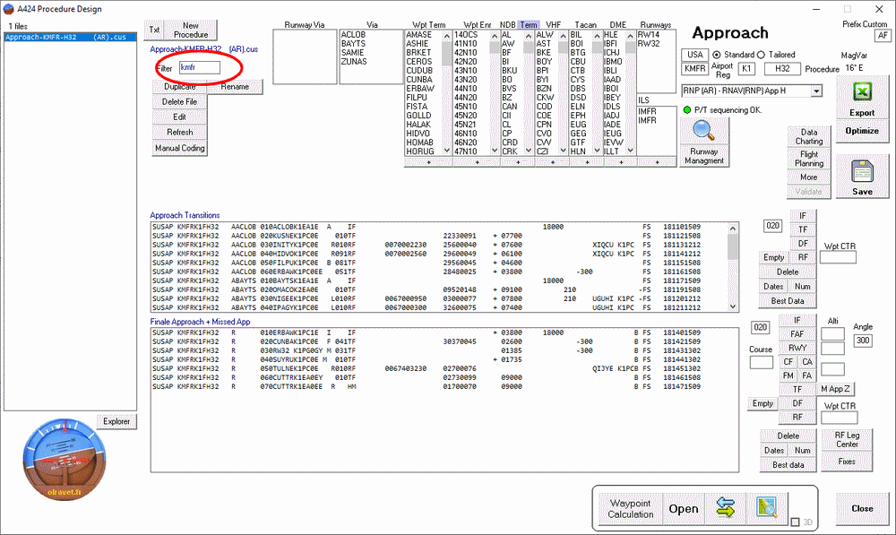Click the Waypoint Calculation button
The image size is (896, 535).
pyautogui.click(x=631, y=508)
